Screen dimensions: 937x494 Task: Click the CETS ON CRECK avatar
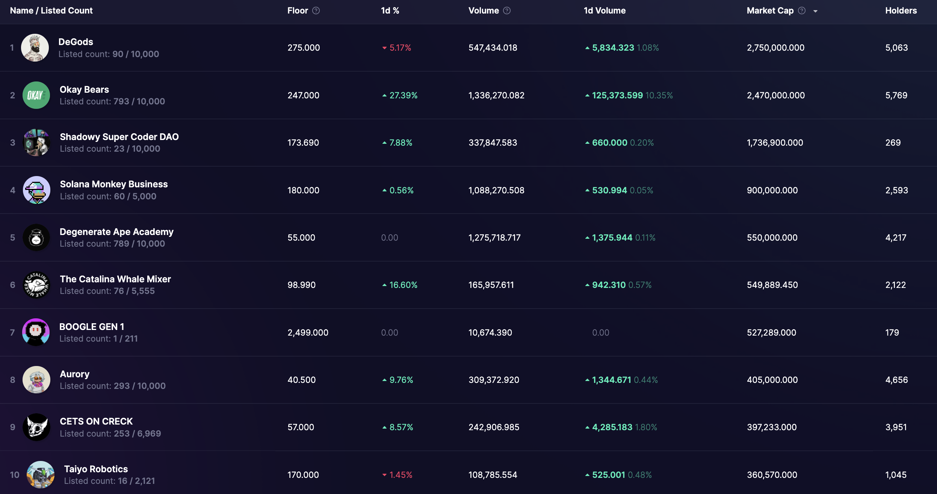point(36,427)
